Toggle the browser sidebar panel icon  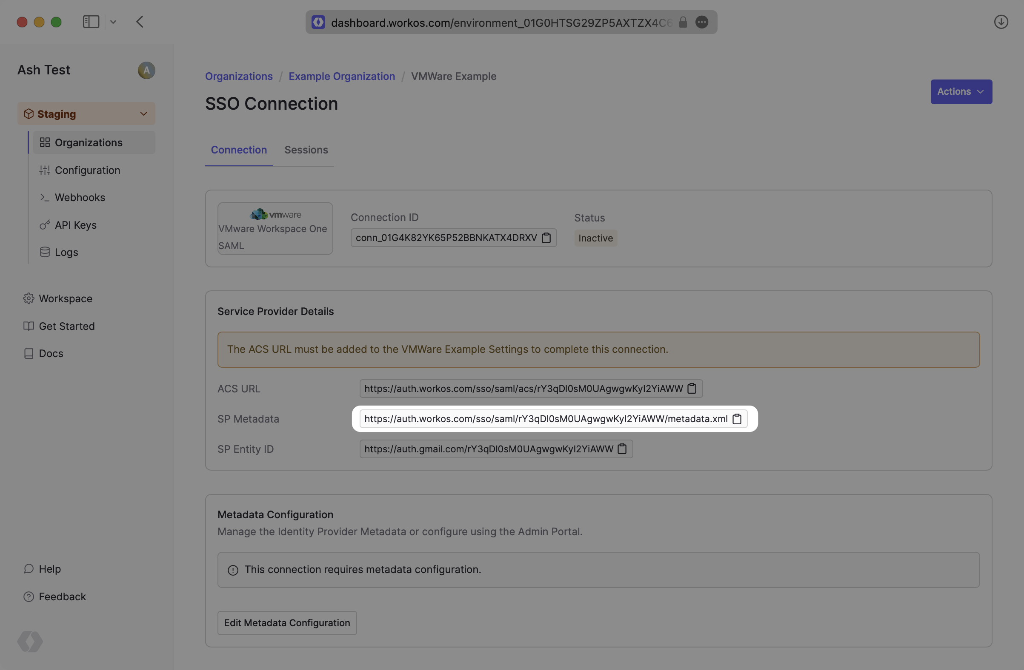pyautogui.click(x=91, y=22)
